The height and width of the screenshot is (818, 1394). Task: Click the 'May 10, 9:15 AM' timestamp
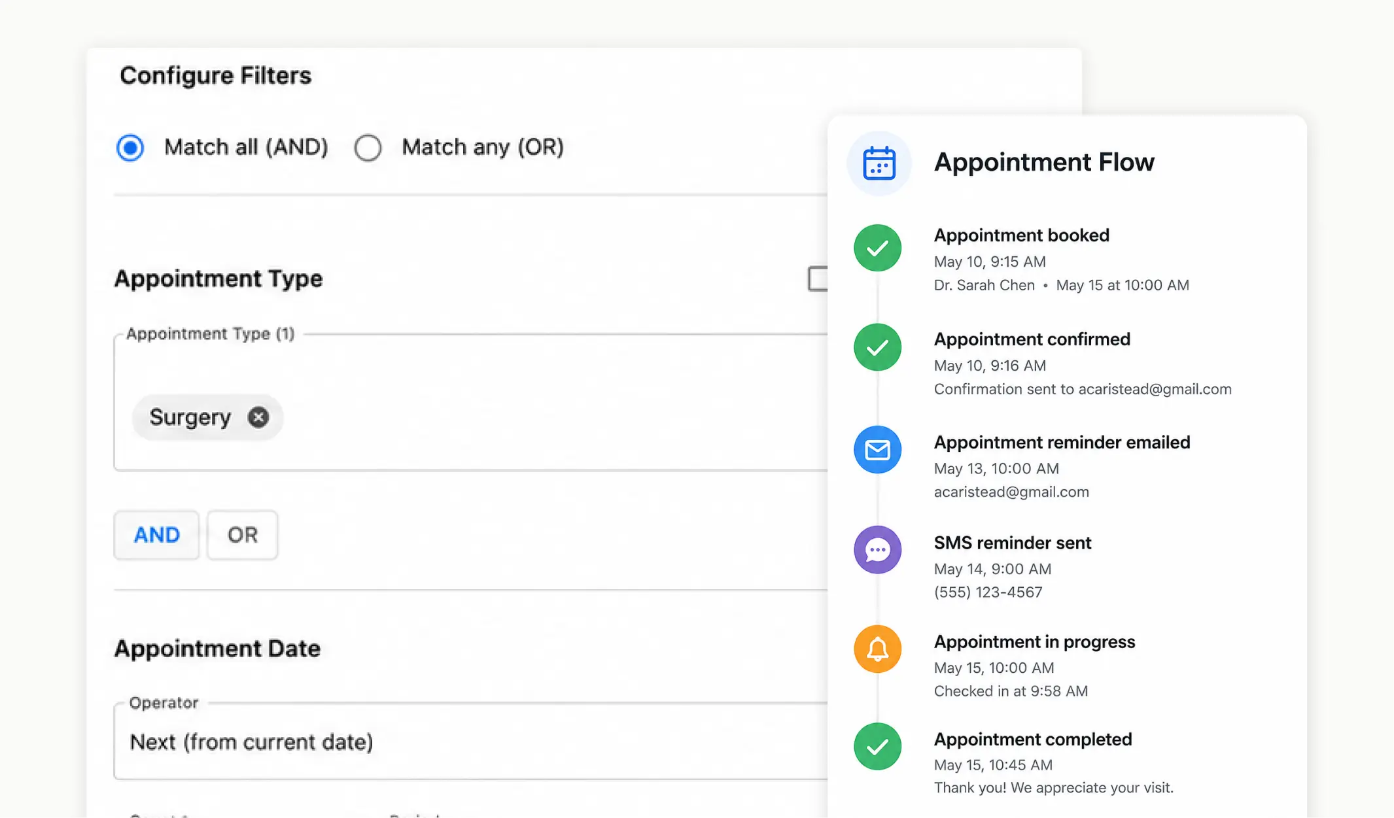click(990, 262)
